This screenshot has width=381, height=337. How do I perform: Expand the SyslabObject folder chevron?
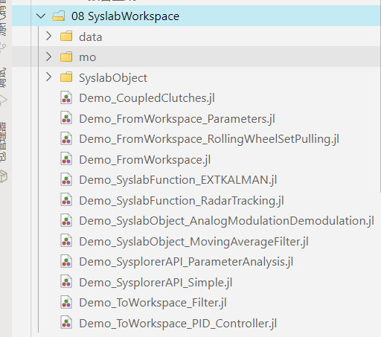tap(48, 77)
